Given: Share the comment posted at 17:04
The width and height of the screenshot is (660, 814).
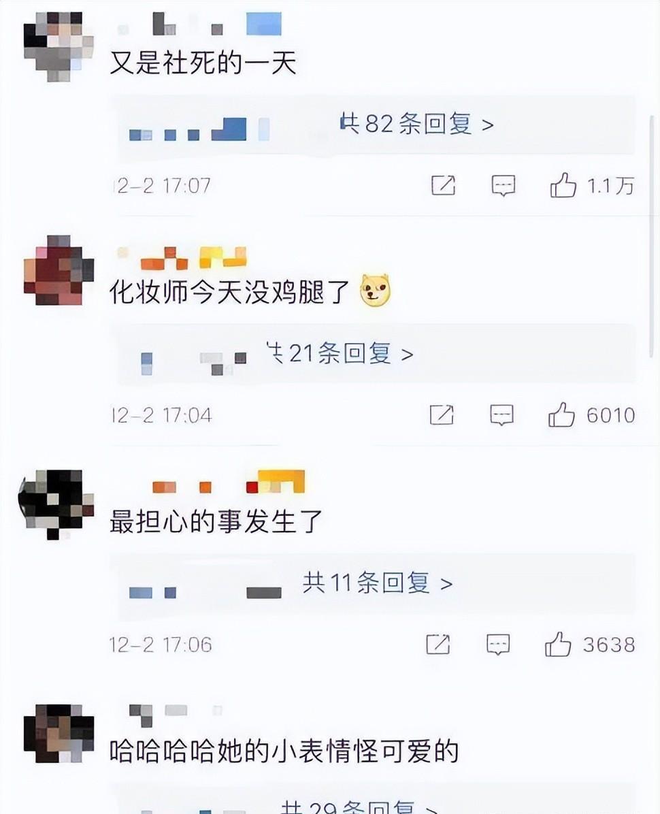Looking at the screenshot, I should pyautogui.click(x=442, y=414).
